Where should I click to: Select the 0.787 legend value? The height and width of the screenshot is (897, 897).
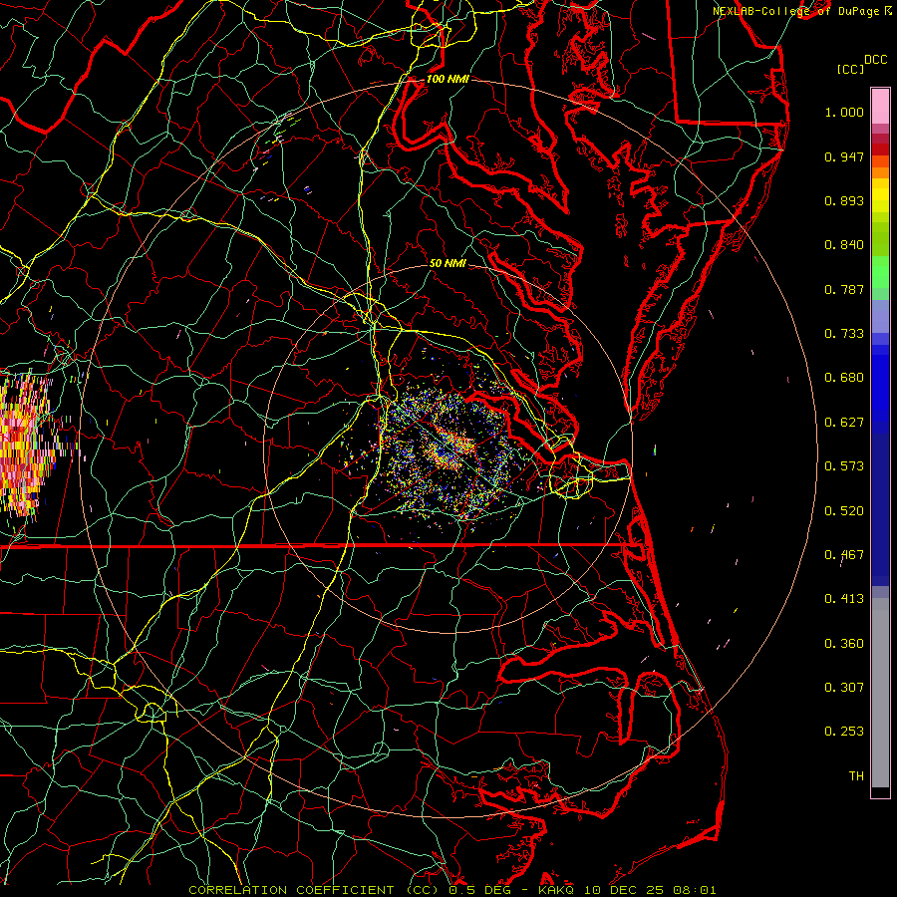(844, 289)
